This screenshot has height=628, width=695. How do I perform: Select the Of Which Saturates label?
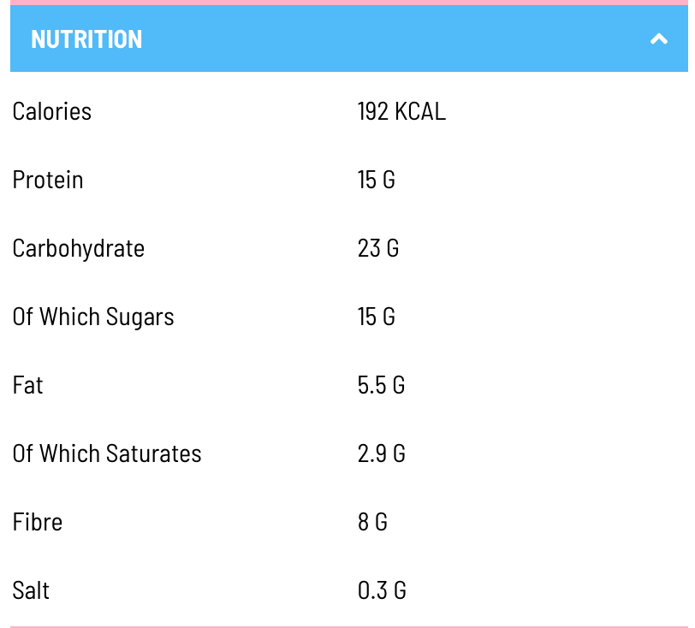tap(107, 453)
